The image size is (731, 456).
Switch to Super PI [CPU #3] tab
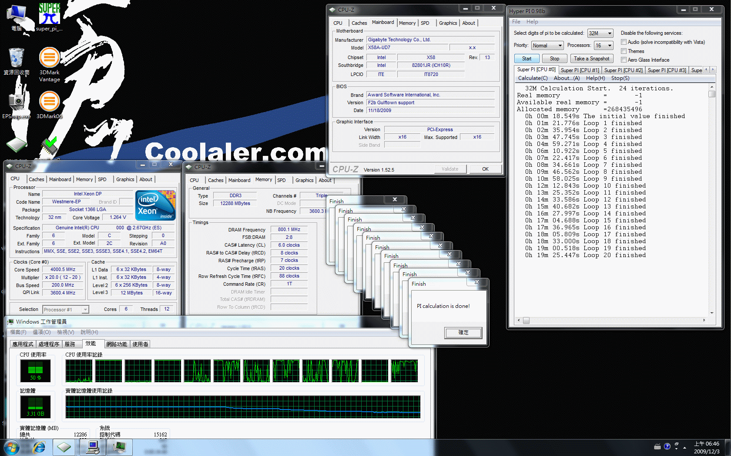click(667, 70)
